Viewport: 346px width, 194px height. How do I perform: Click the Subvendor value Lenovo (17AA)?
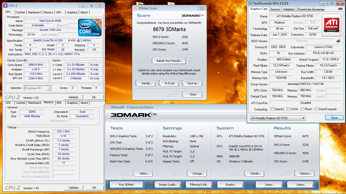click(x=324, y=47)
